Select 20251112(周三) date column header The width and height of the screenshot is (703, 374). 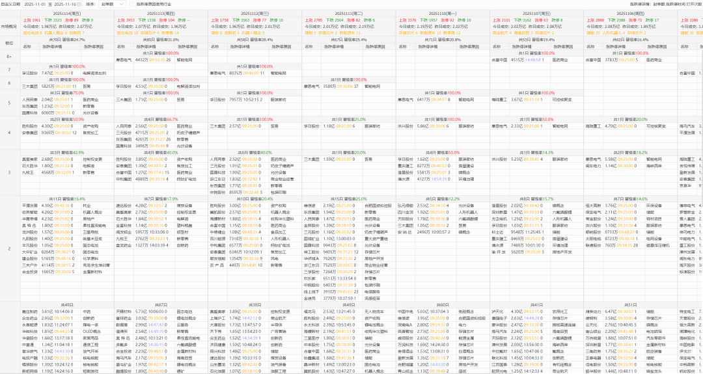pyautogui.click(x=255, y=12)
